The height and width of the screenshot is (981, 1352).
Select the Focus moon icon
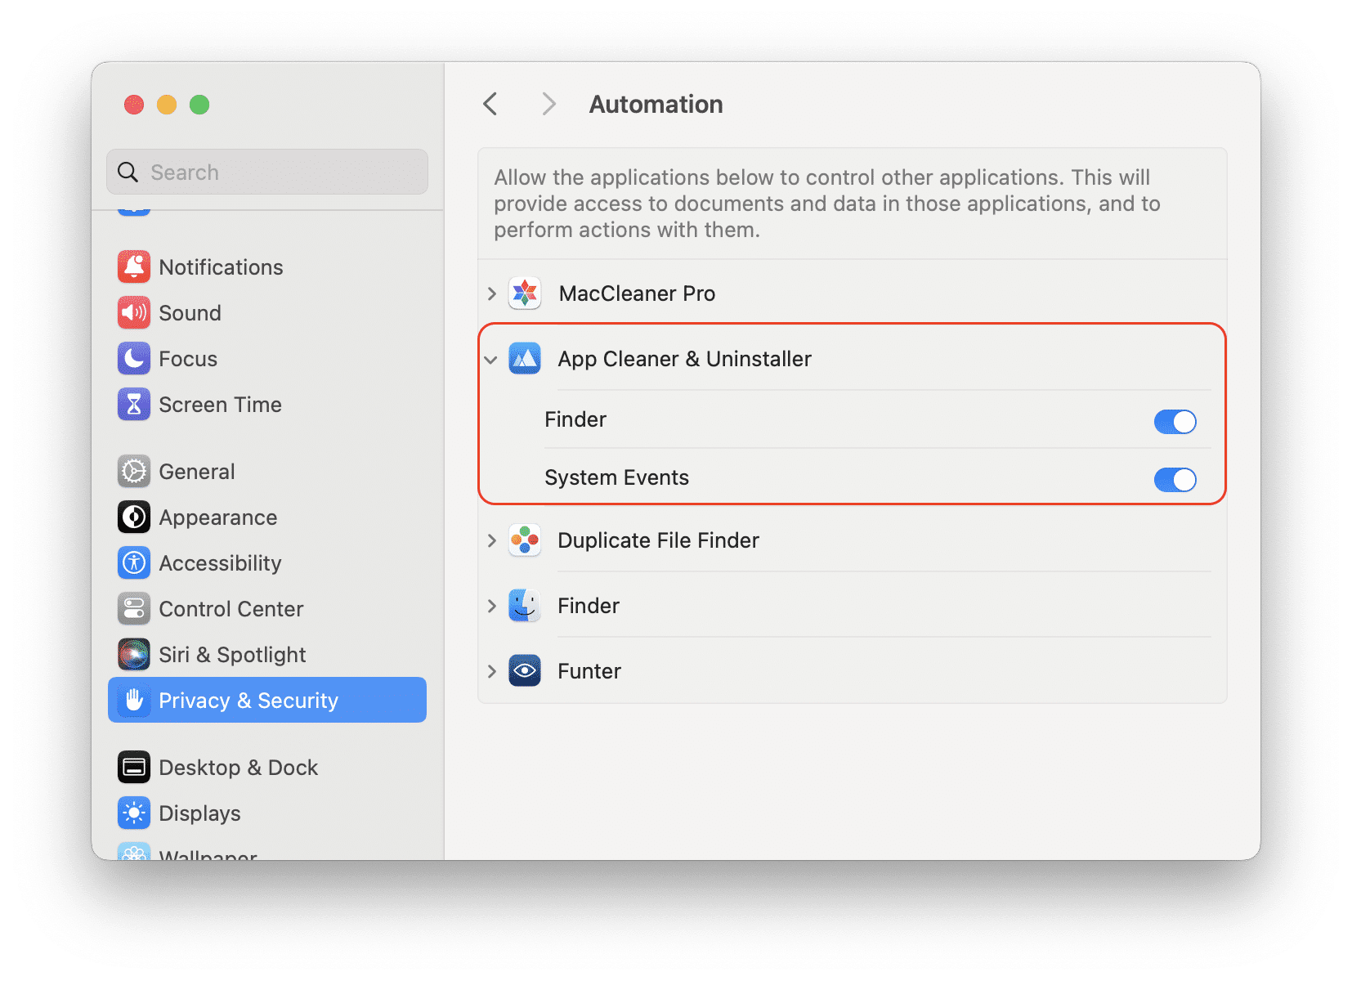click(133, 358)
